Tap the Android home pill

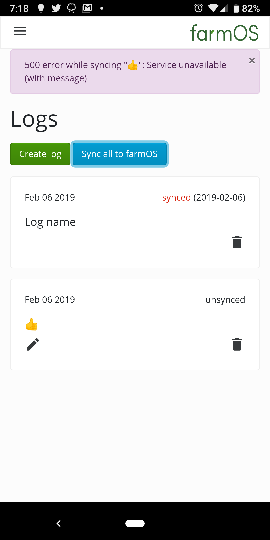135,523
